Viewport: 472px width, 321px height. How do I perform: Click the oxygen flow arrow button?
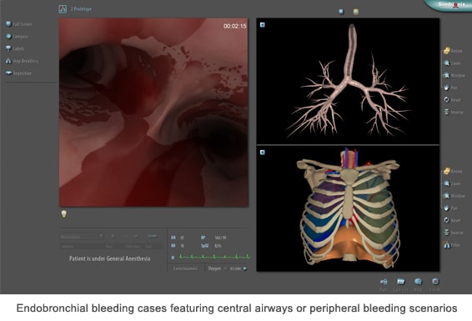click(x=245, y=268)
